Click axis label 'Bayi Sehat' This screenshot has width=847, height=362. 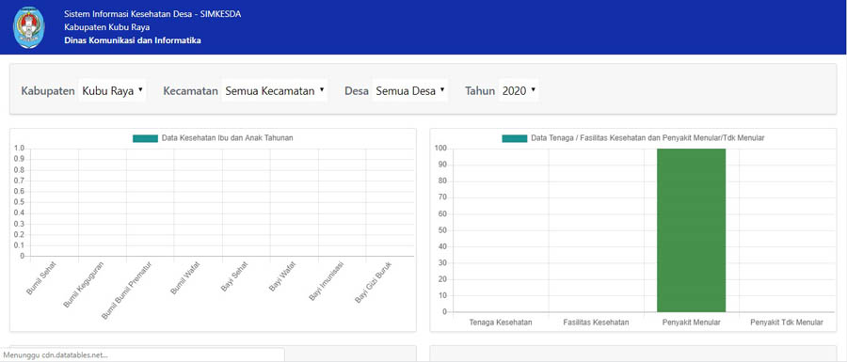(235, 275)
